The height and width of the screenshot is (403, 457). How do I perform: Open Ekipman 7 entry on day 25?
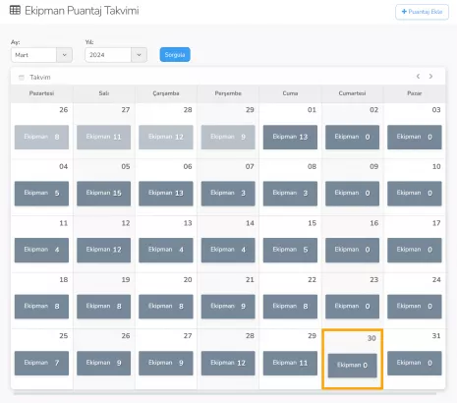(41, 363)
